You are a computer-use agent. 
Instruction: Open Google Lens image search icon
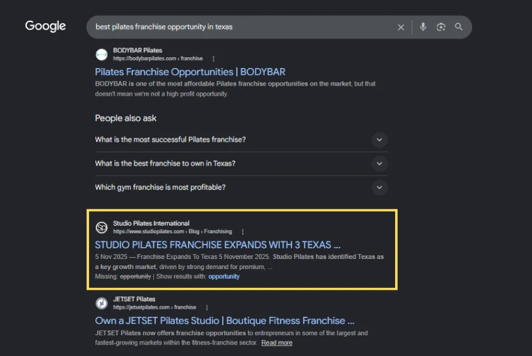tap(440, 26)
